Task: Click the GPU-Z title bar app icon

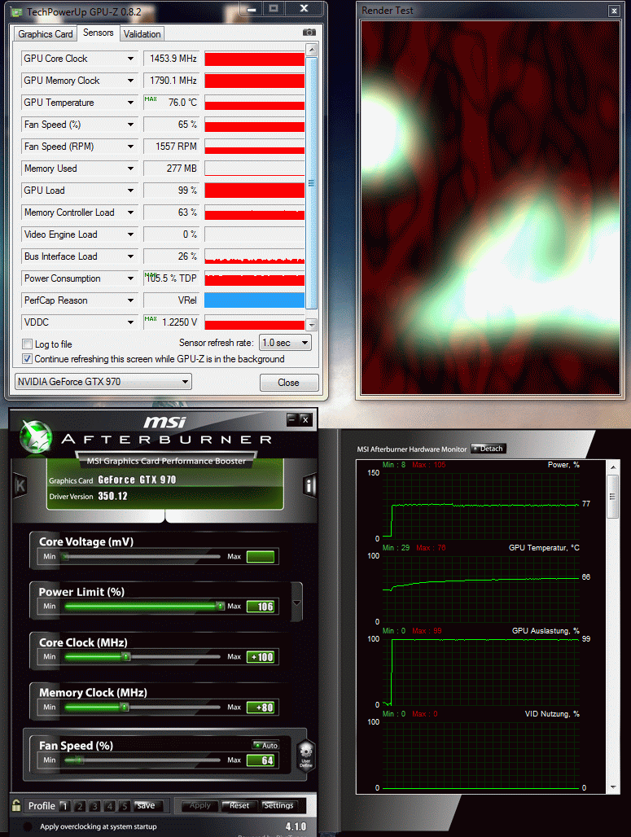Action: click(x=17, y=11)
